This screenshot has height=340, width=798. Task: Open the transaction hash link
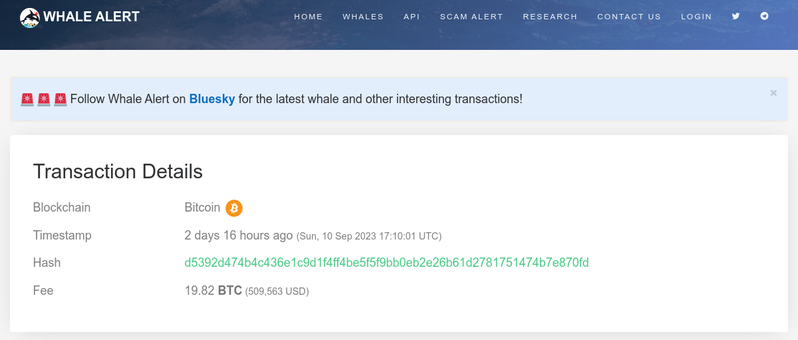click(386, 263)
